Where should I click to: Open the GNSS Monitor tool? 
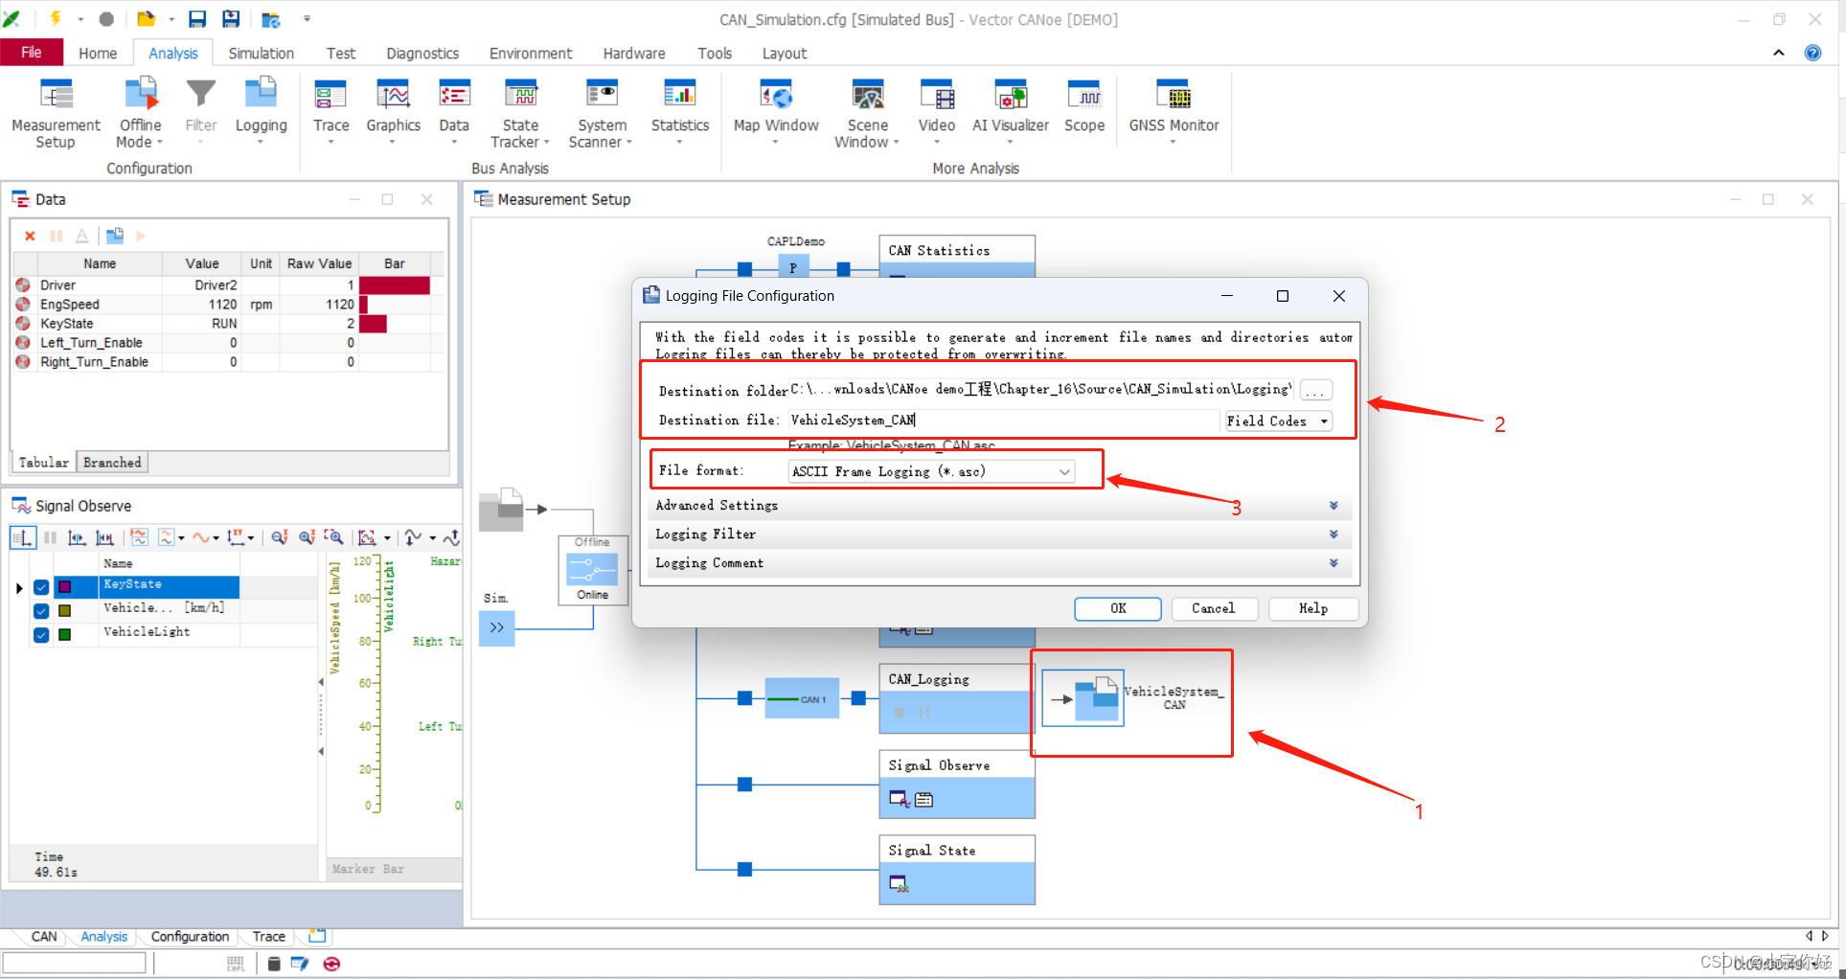(x=1174, y=110)
